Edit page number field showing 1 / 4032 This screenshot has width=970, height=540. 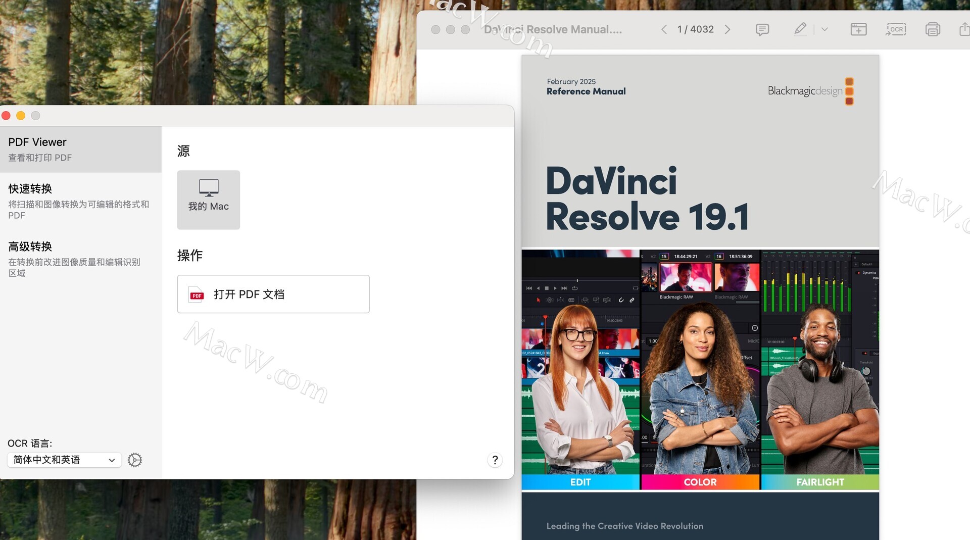click(695, 29)
